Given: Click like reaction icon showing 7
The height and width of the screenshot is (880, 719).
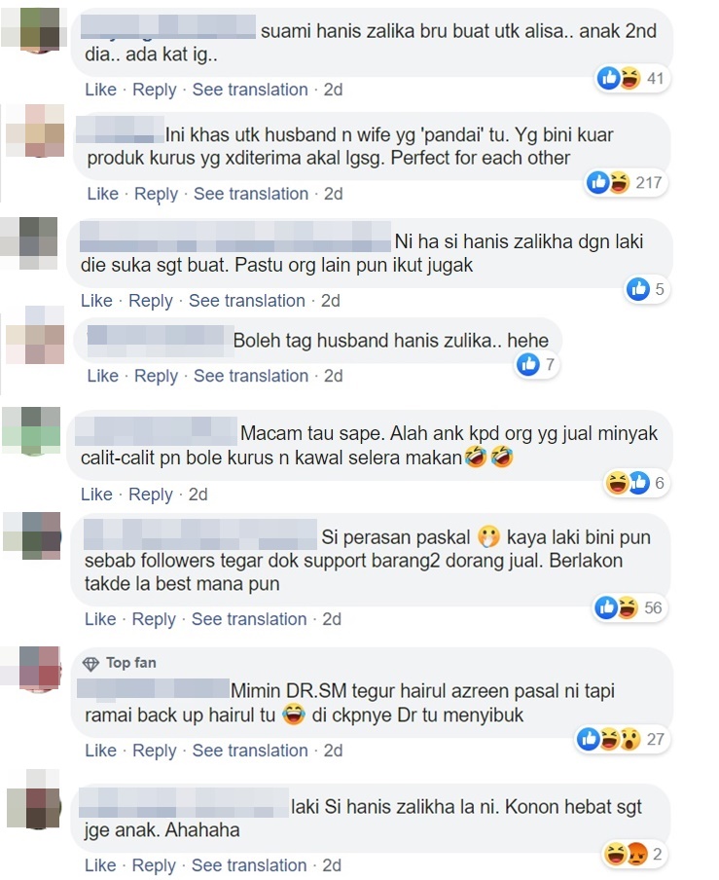Looking at the screenshot, I should pos(537,364).
